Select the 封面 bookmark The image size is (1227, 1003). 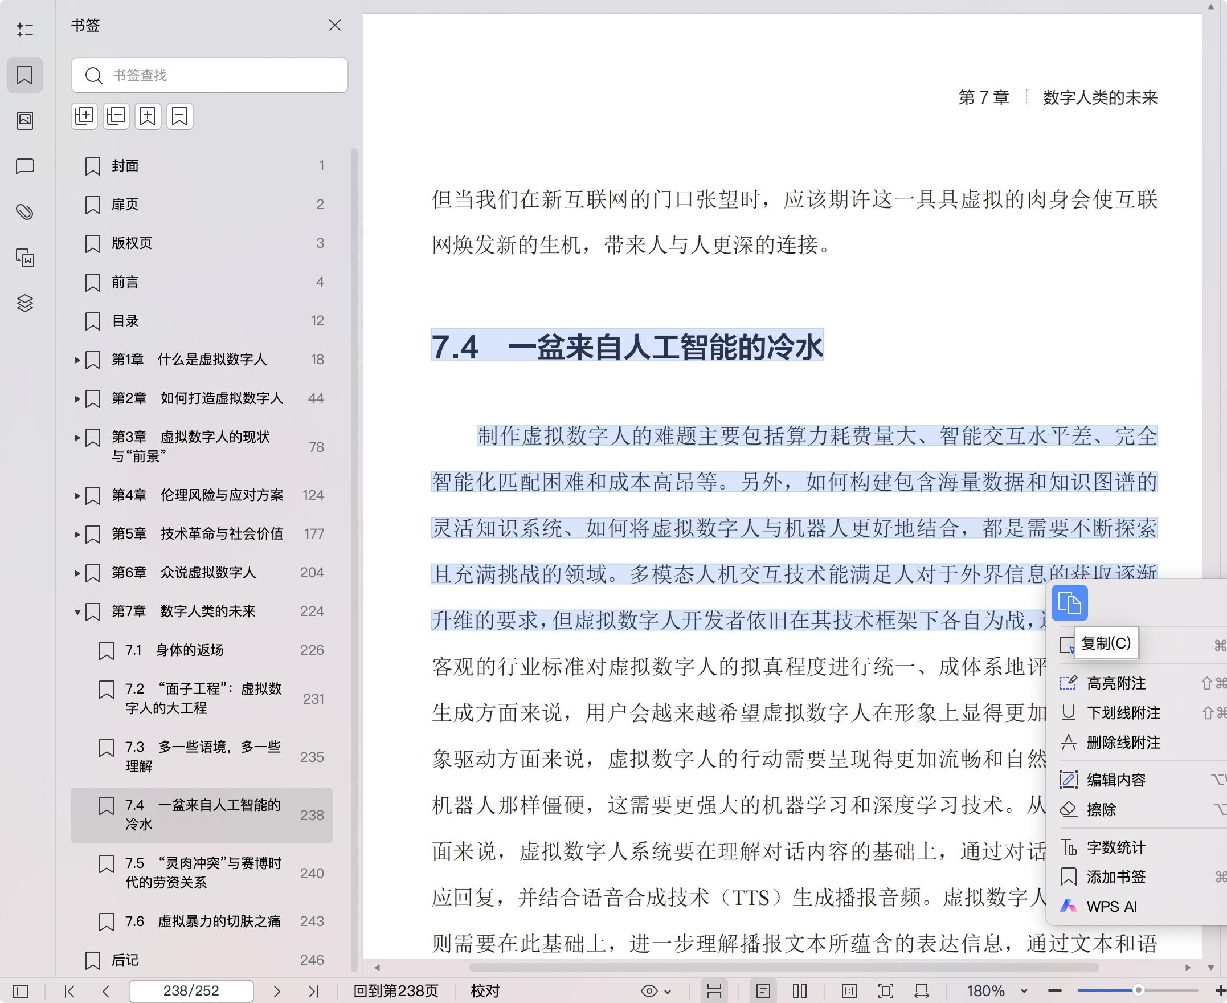[x=202, y=166]
